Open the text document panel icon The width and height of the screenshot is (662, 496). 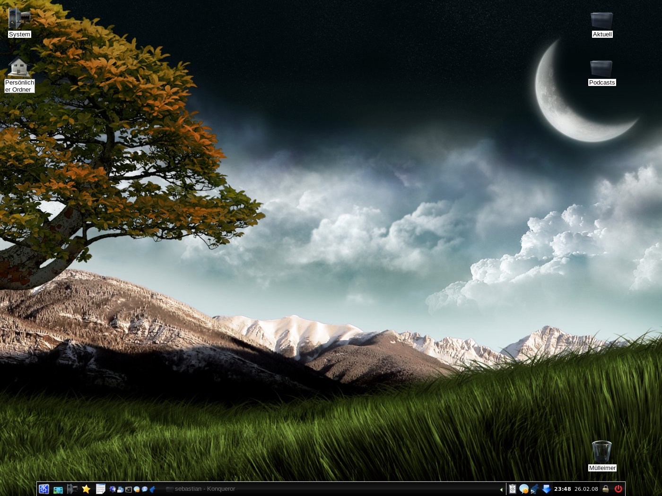(x=100, y=489)
